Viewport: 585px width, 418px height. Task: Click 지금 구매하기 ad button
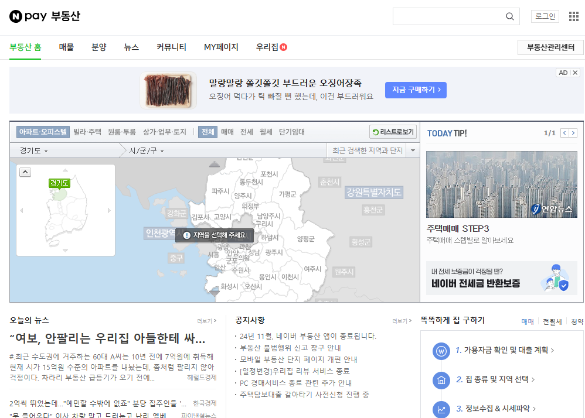[416, 90]
